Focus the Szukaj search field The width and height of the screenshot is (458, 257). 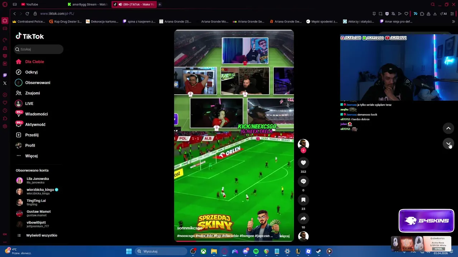(x=39, y=49)
